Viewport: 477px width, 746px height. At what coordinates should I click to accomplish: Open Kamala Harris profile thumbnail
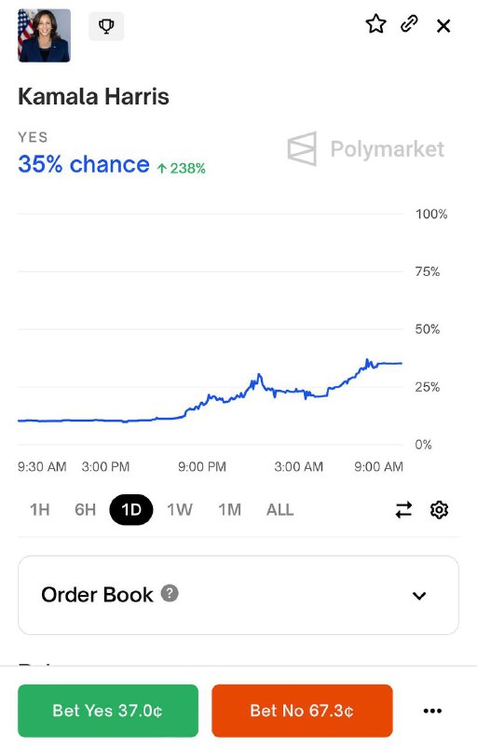click(44, 35)
